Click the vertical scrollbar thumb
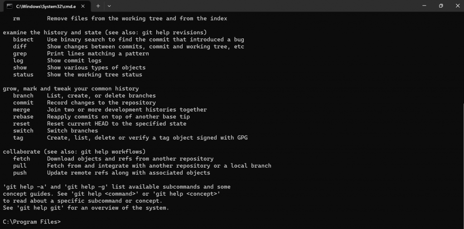The image size is (464, 229). click(x=463, y=165)
